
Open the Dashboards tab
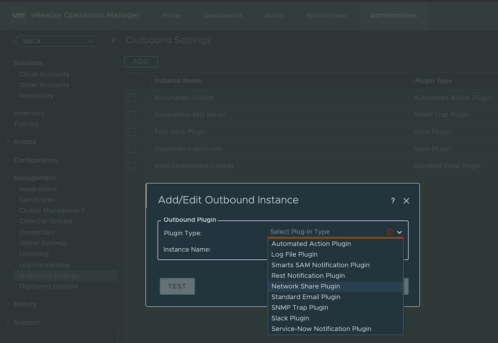[223, 15]
